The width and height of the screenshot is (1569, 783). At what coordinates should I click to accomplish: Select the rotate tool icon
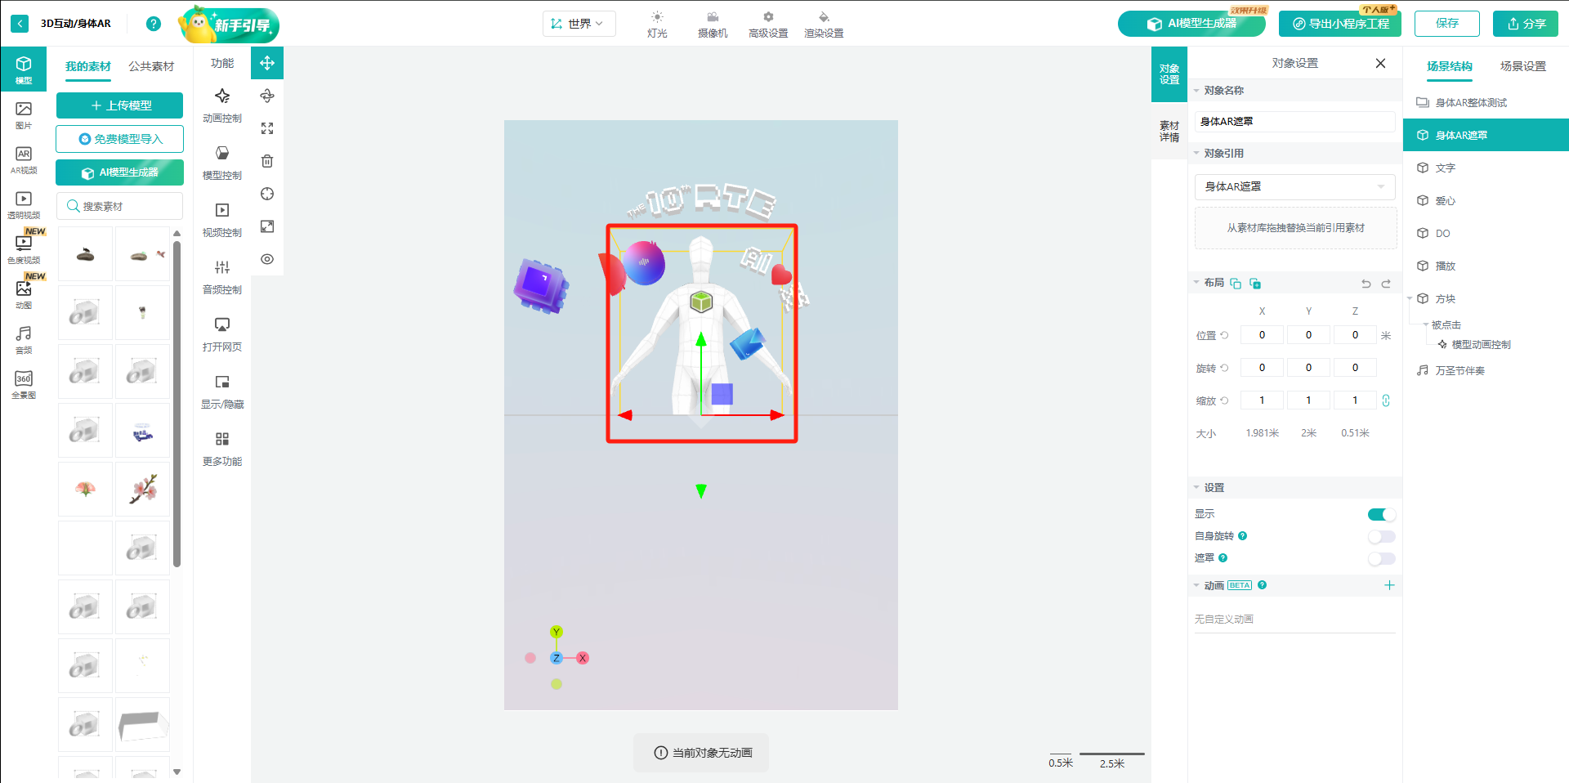(x=267, y=96)
